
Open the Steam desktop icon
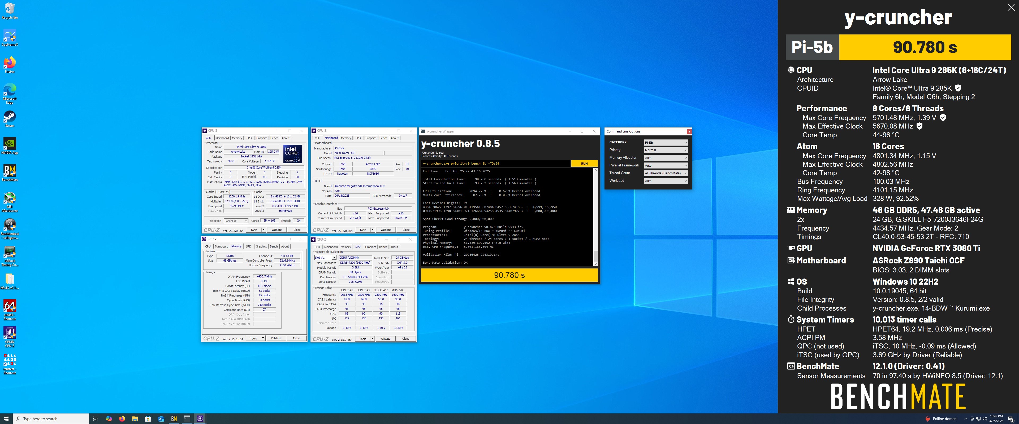coord(10,119)
